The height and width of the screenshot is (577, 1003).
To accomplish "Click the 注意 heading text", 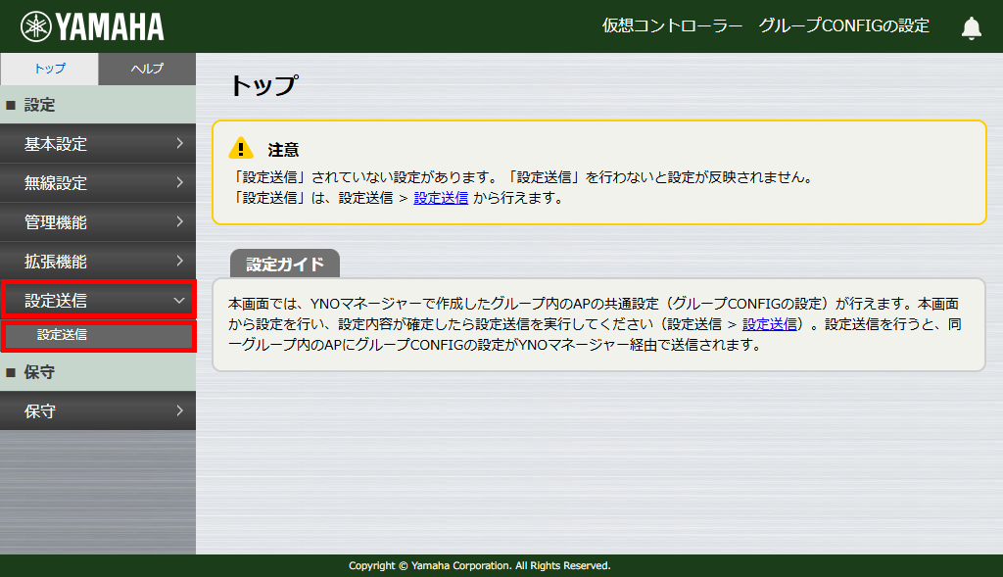I will tap(283, 150).
